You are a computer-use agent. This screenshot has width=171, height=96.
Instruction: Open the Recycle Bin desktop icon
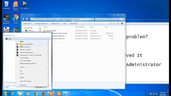pyautogui.click(x=6, y=5)
